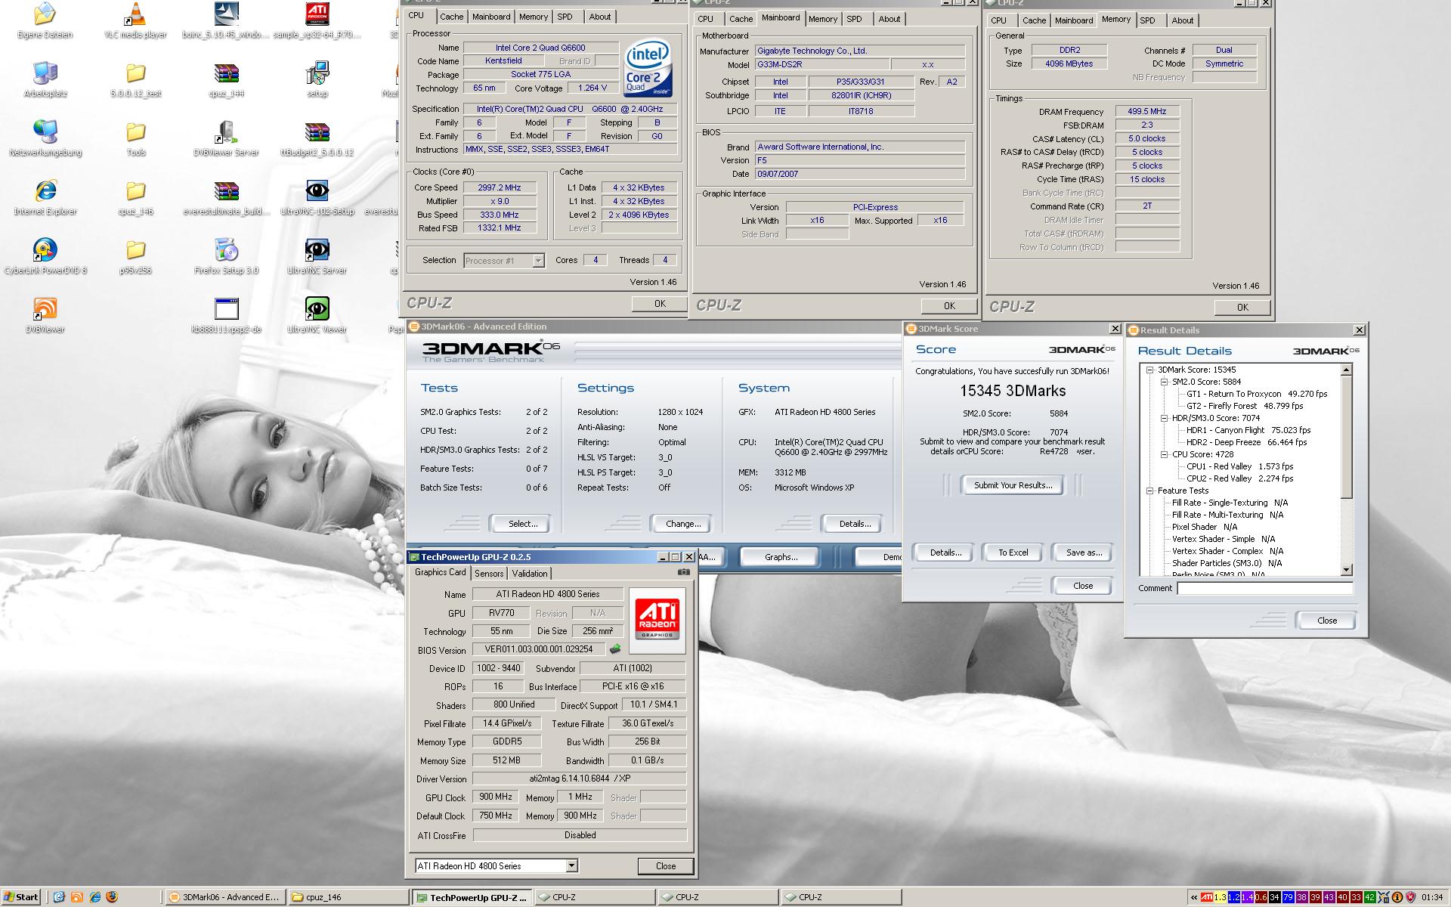Click GPU-Z screenshot camera icon
Viewport: 1451px width, 907px height.
683,572
